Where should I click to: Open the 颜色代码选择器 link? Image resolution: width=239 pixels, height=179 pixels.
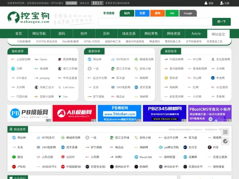tap(135, 41)
